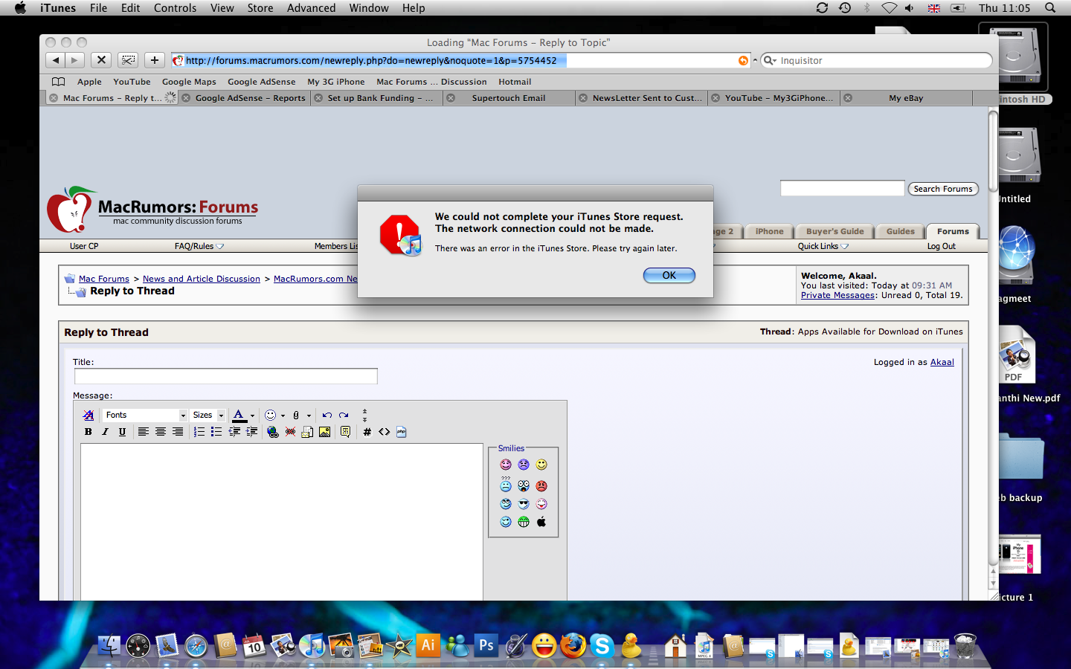
Task: Click the browser Stop loading X button
Action: pyautogui.click(x=102, y=60)
